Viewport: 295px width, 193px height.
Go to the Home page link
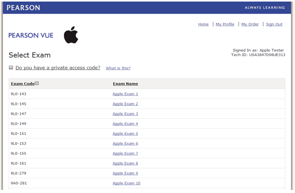[x=203, y=24]
